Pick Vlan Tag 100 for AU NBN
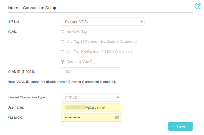The height and width of the screenshot is (135, 204). (x=63, y=52)
